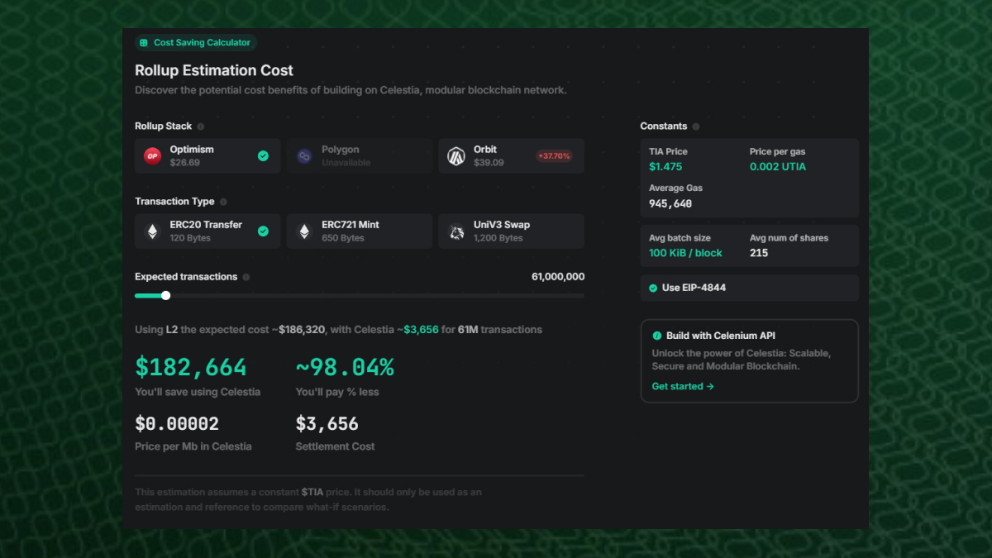Image resolution: width=992 pixels, height=558 pixels.
Task: Click the $0.00002 price per Mb value
Action: coord(177,424)
